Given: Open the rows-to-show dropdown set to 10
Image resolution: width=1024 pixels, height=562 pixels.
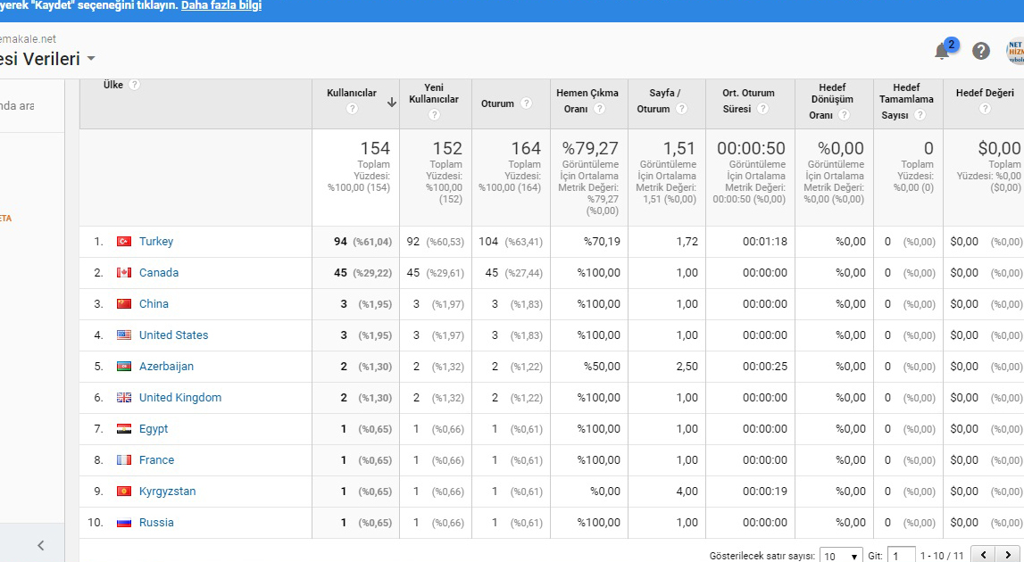Looking at the screenshot, I should [x=840, y=556].
